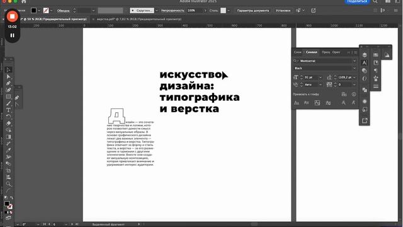
Task: Select the Zoom magnifier tool
Action: click(x=8, y=183)
